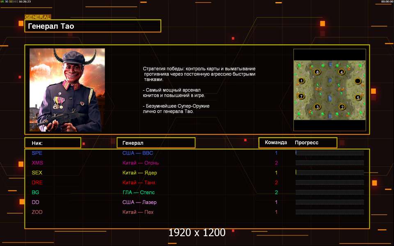Pick start position marker 7 on minimap
The height and width of the screenshot is (246, 394).
click(x=301, y=96)
